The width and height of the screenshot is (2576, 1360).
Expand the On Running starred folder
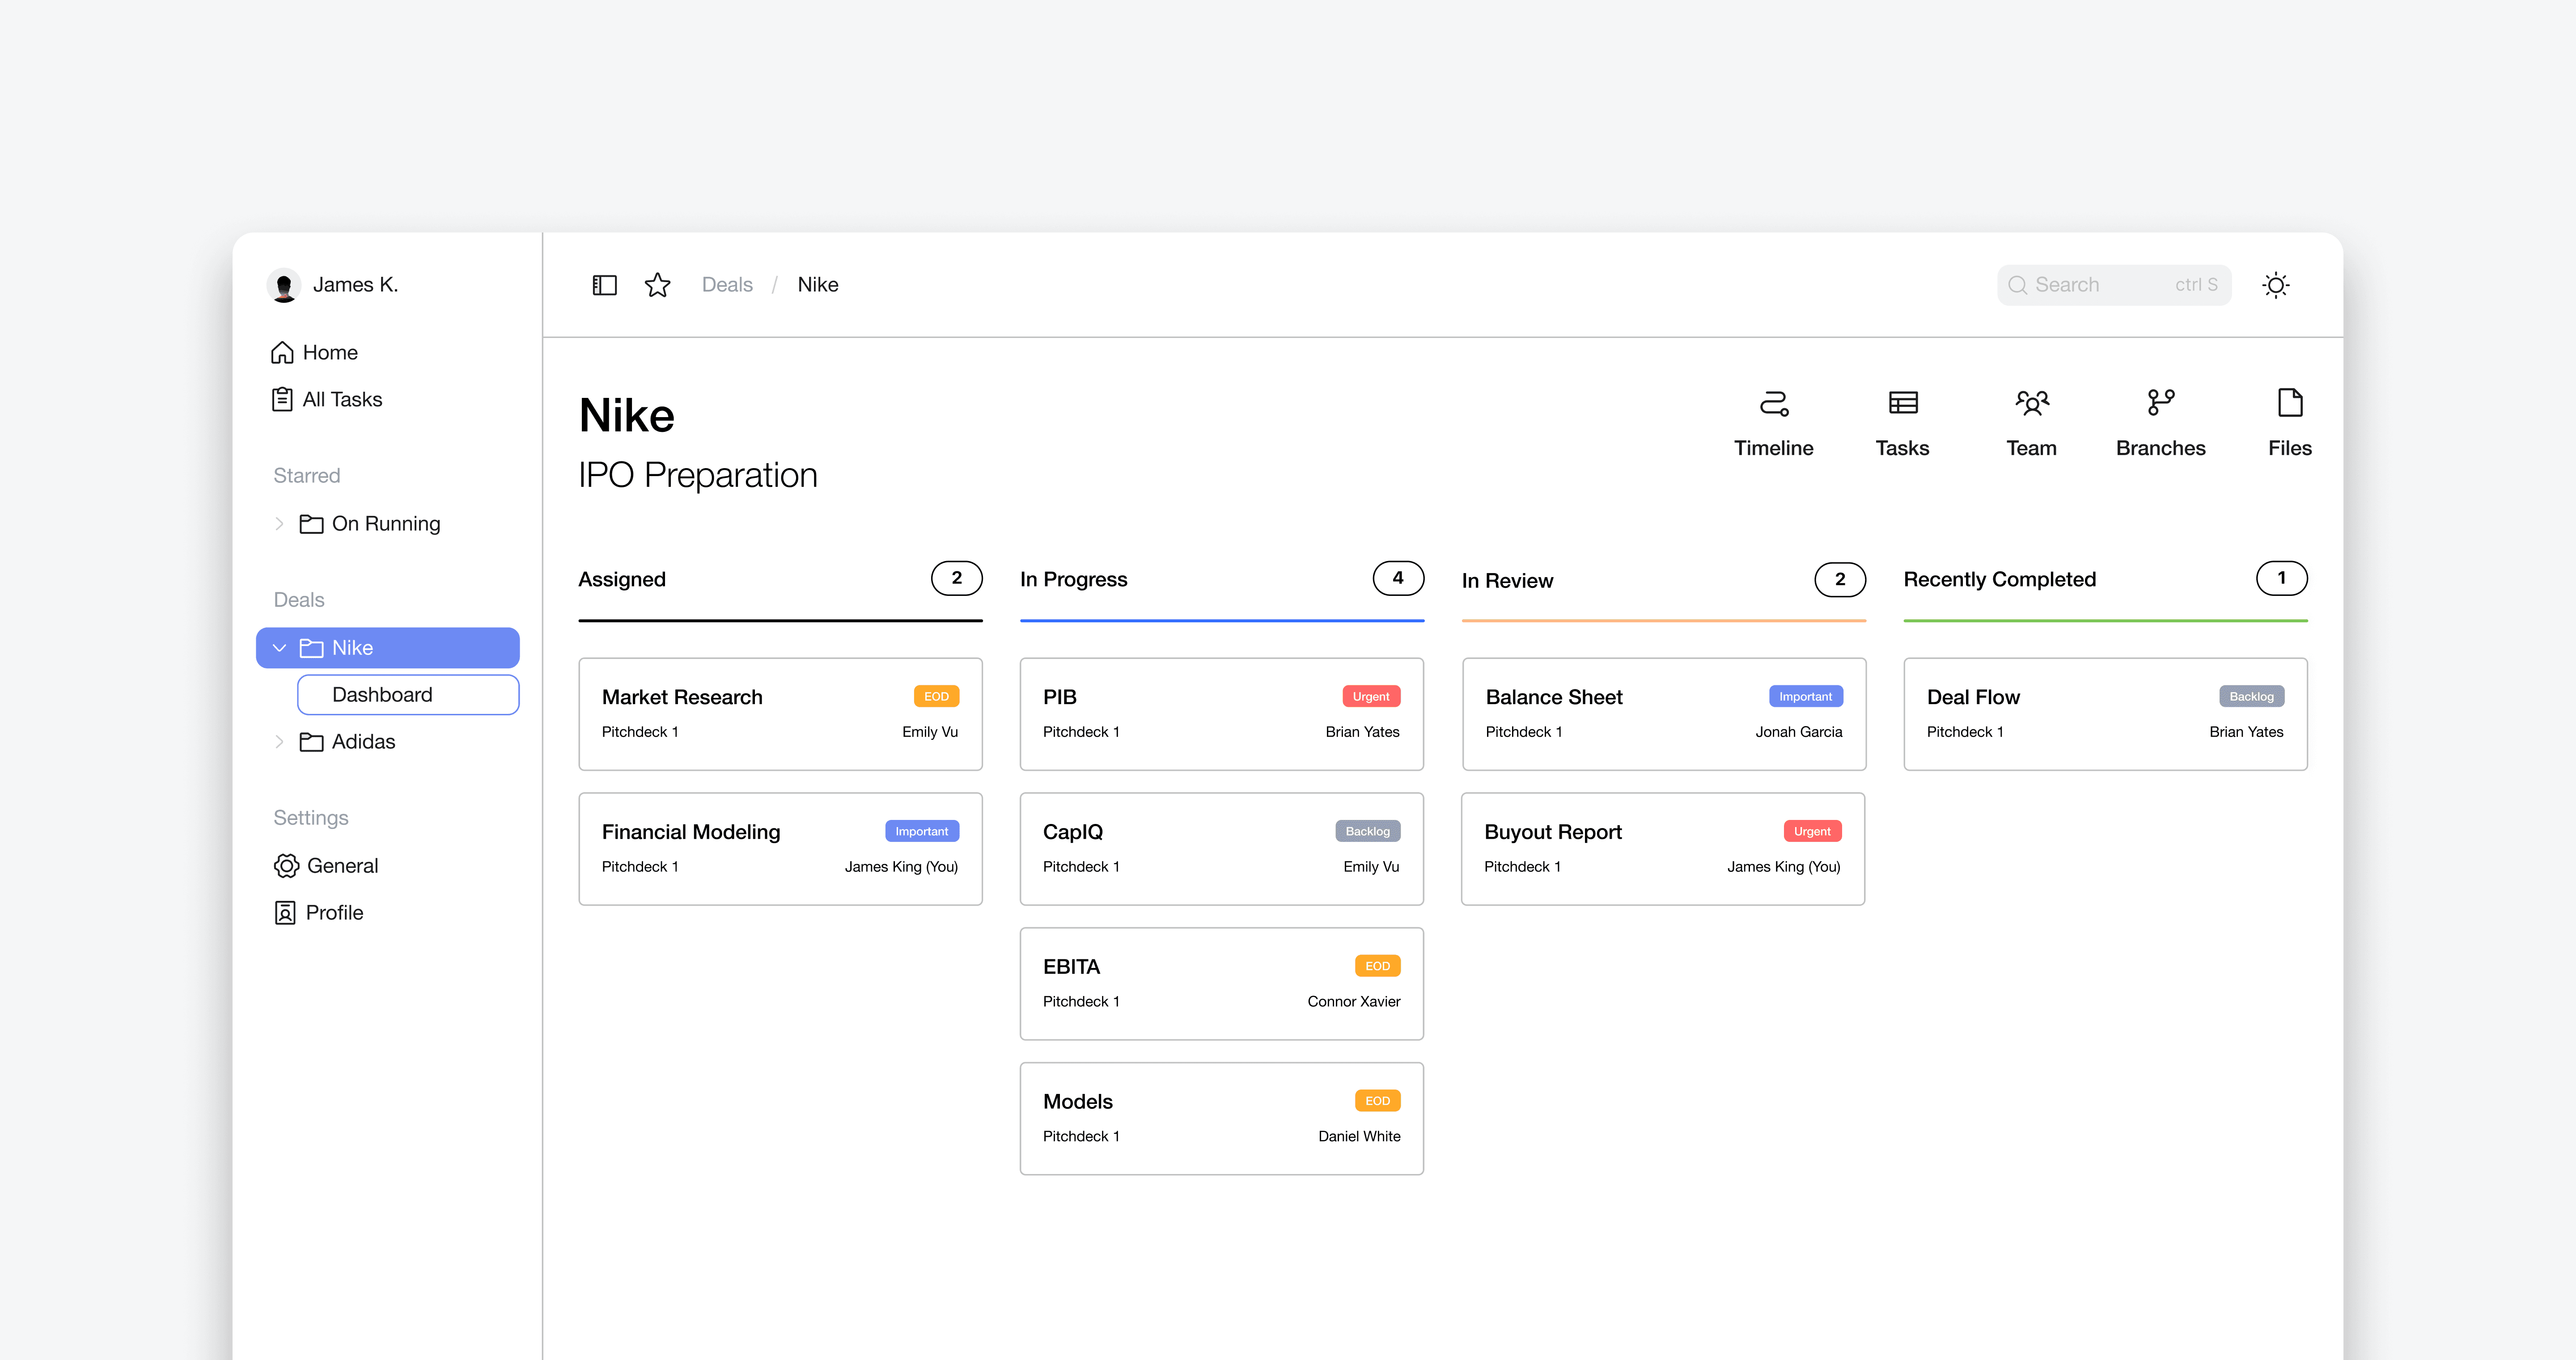(x=279, y=524)
